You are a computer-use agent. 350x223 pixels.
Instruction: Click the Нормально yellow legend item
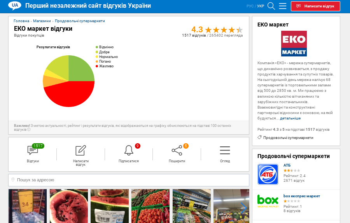point(107,57)
